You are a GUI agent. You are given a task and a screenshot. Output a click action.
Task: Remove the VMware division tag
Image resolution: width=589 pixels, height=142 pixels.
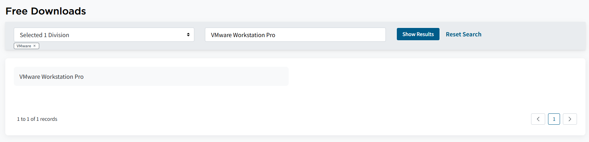click(x=35, y=46)
